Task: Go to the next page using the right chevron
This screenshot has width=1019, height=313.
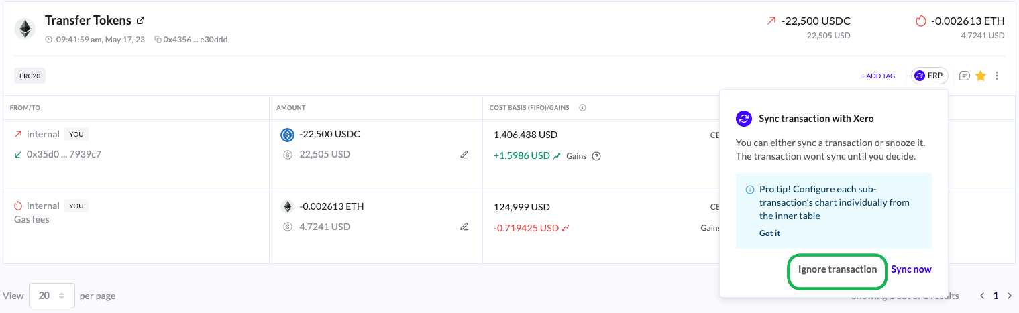Action: click(x=1010, y=296)
